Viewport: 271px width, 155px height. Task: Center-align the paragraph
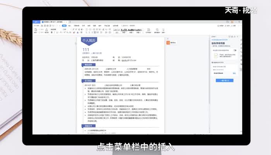[89, 32]
